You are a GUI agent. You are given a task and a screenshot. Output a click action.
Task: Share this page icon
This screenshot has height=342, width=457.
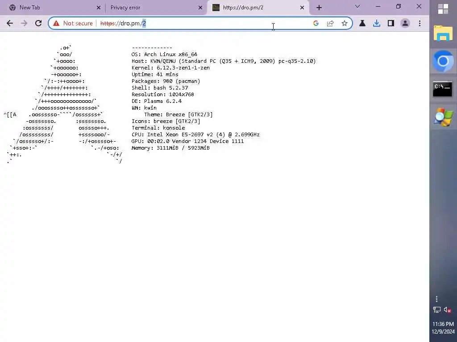click(x=330, y=23)
